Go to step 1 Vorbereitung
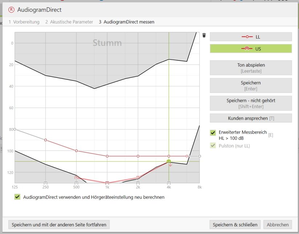 (24, 22)
